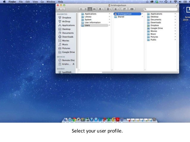The width and height of the screenshot is (190, 142).
Task: Open the View menu
Action: coord(35,2)
